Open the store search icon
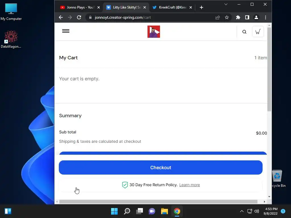This screenshot has width=291, height=218. 244,32
